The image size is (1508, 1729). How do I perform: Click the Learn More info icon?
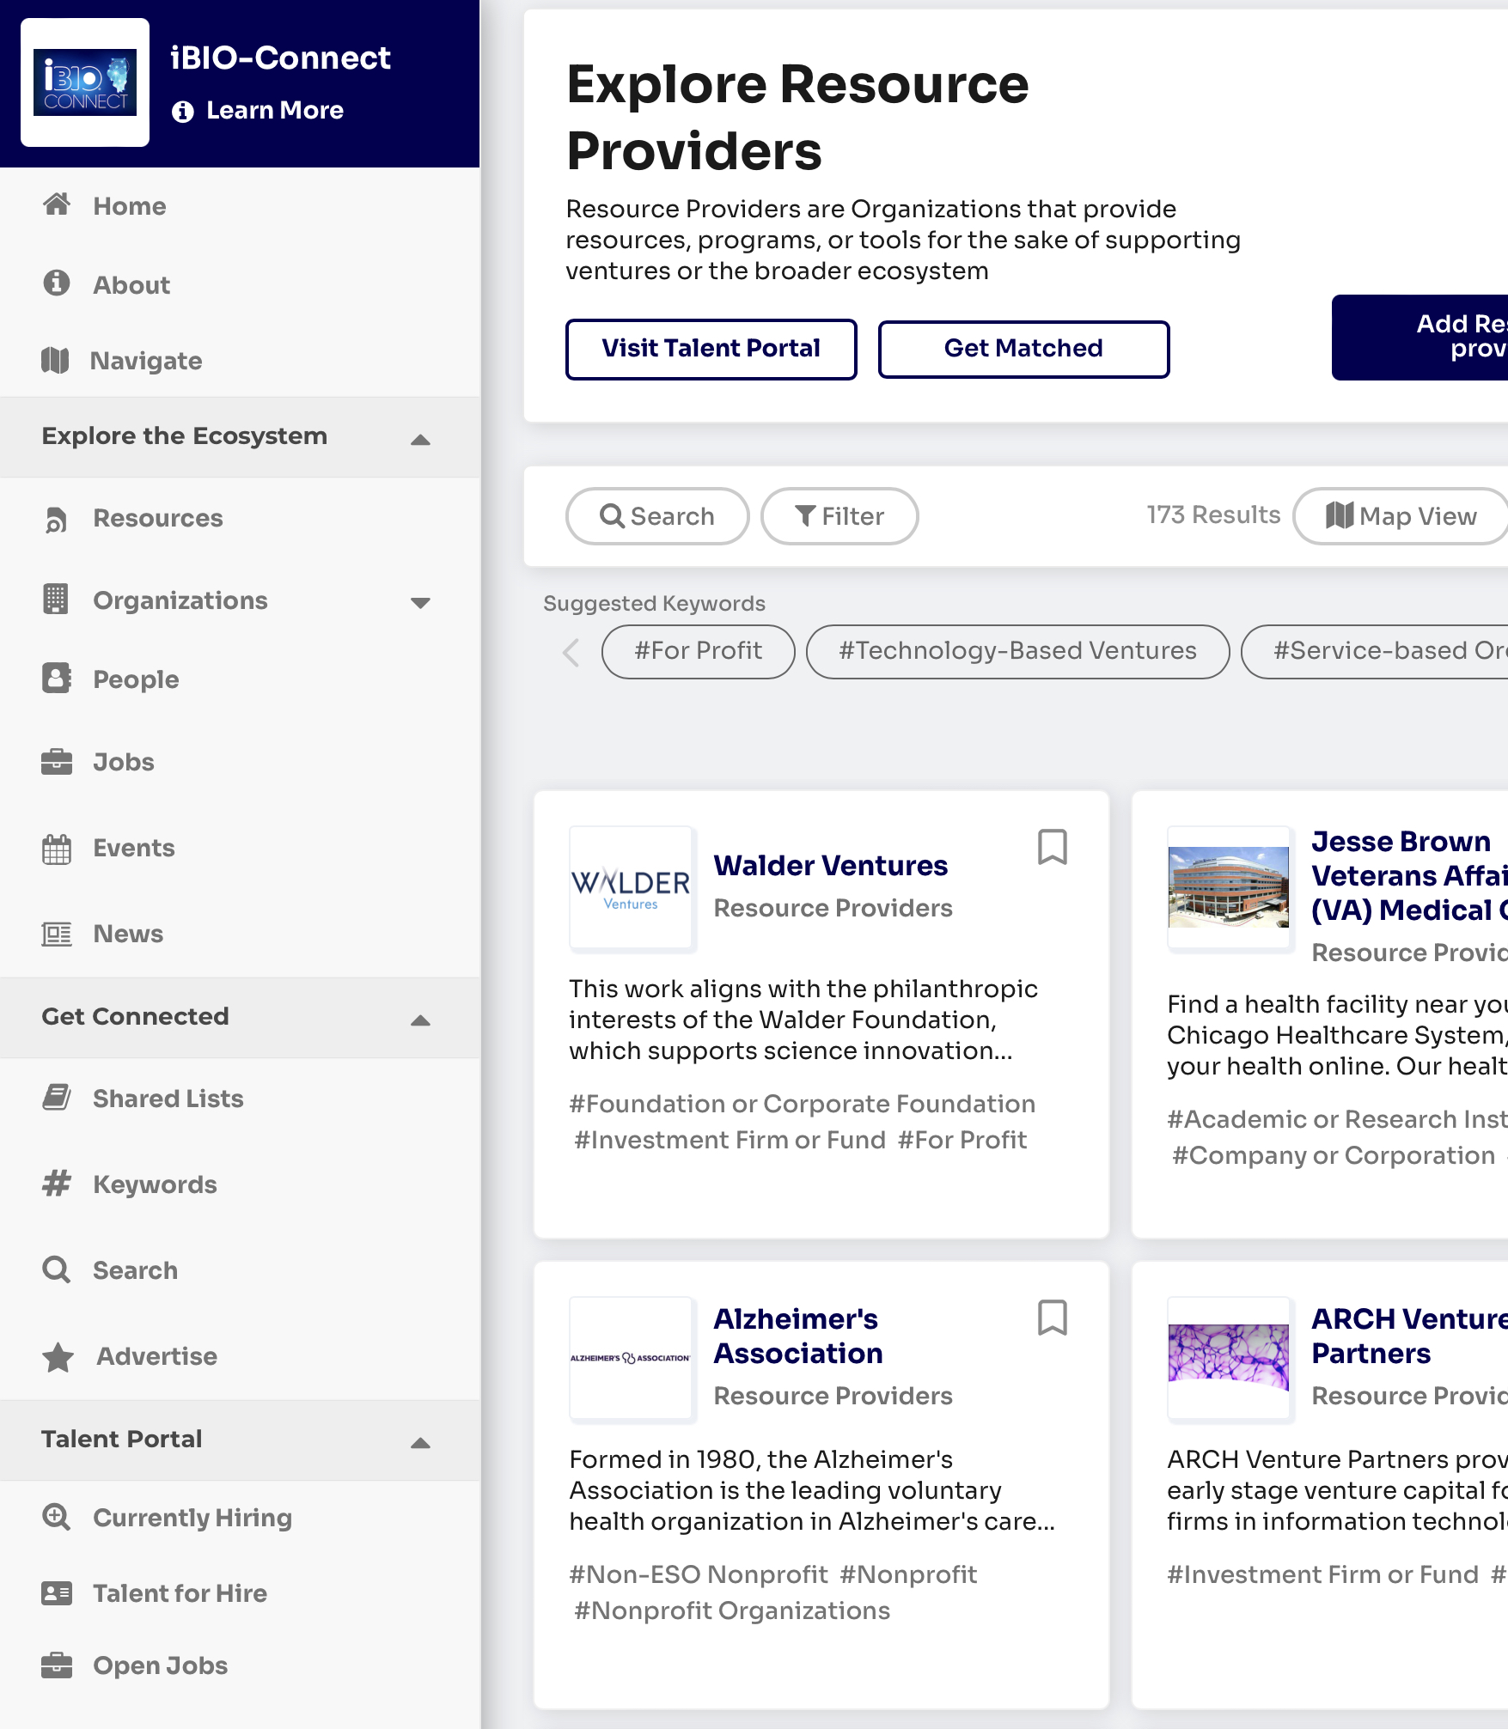click(182, 111)
